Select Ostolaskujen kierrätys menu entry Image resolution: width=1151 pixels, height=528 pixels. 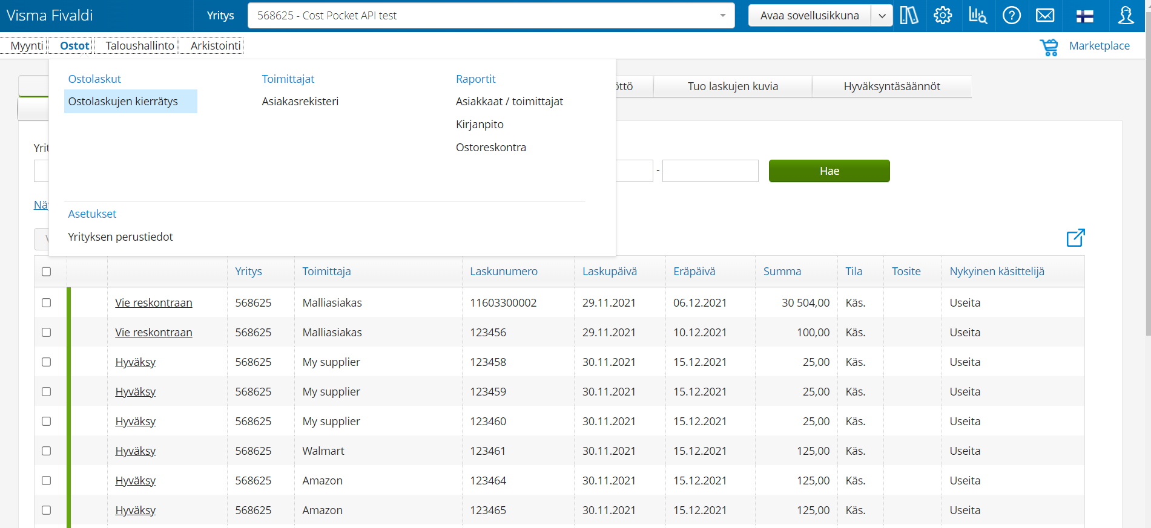(131, 102)
